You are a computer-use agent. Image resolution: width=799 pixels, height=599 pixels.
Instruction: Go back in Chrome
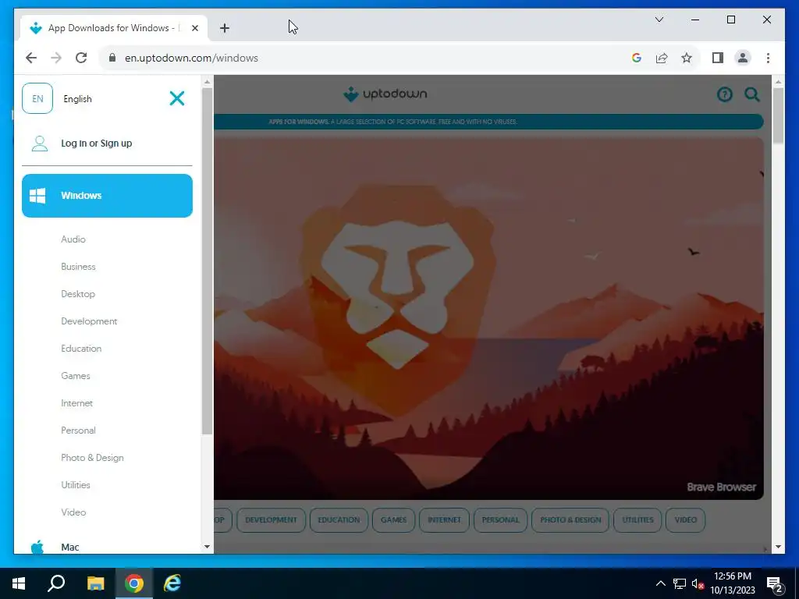click(31, 58)
